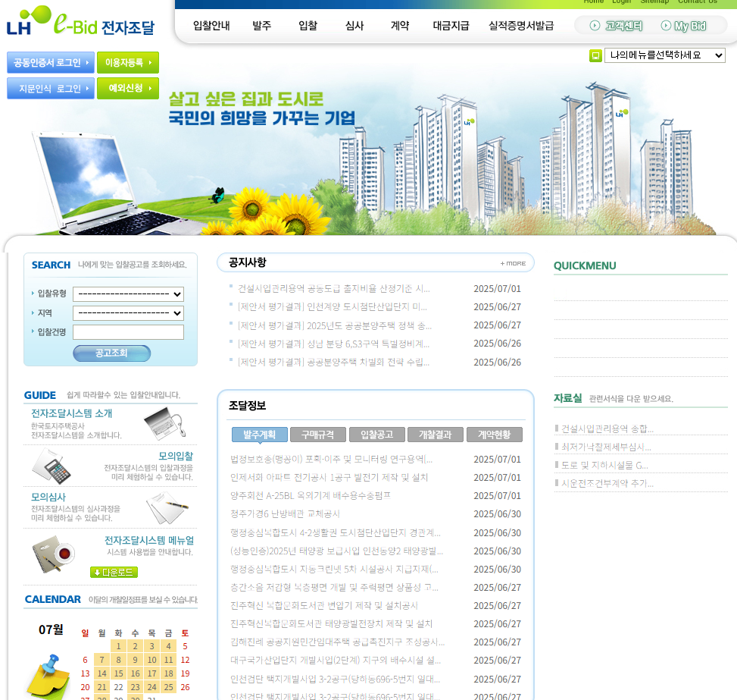Open 층간소음 저감형 복층평면 개발 row
The height and width of the screenshot is (700, 737).
334,588
